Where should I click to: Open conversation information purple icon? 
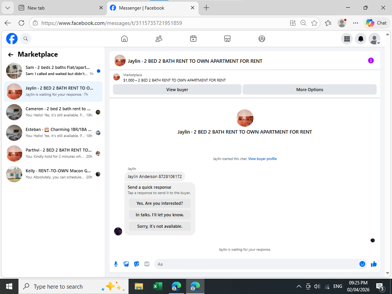tap(371, 60)
